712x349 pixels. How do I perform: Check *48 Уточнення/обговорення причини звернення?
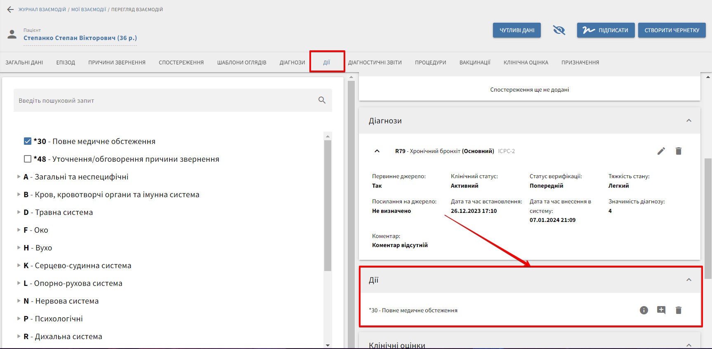click(28, 159)
